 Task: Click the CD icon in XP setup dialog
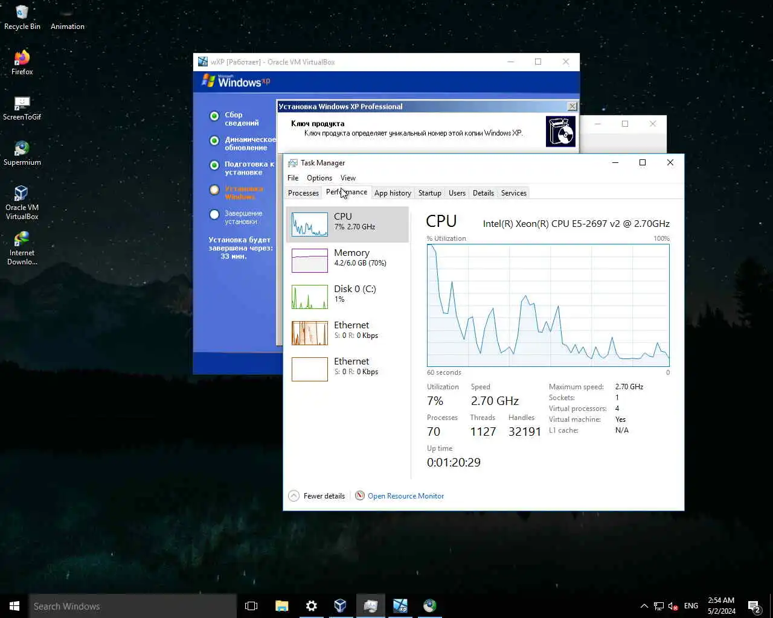click(x=560, y=132)
